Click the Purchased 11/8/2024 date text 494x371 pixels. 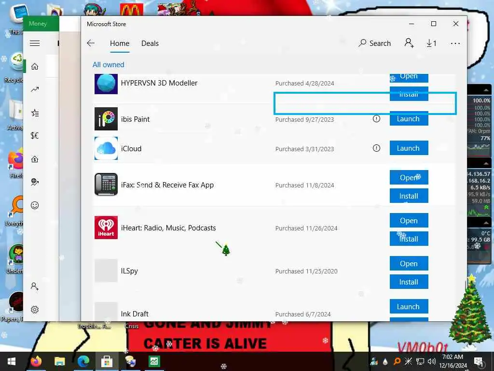(304, 185)
